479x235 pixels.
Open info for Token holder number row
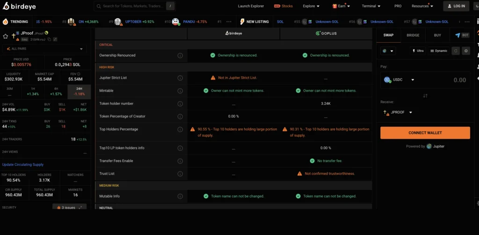coord(180,103)
